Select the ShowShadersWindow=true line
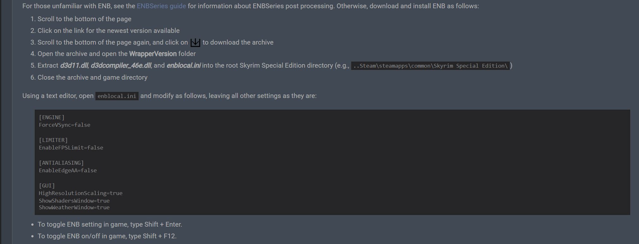This screenshot has width=639, height=244. 74,201
